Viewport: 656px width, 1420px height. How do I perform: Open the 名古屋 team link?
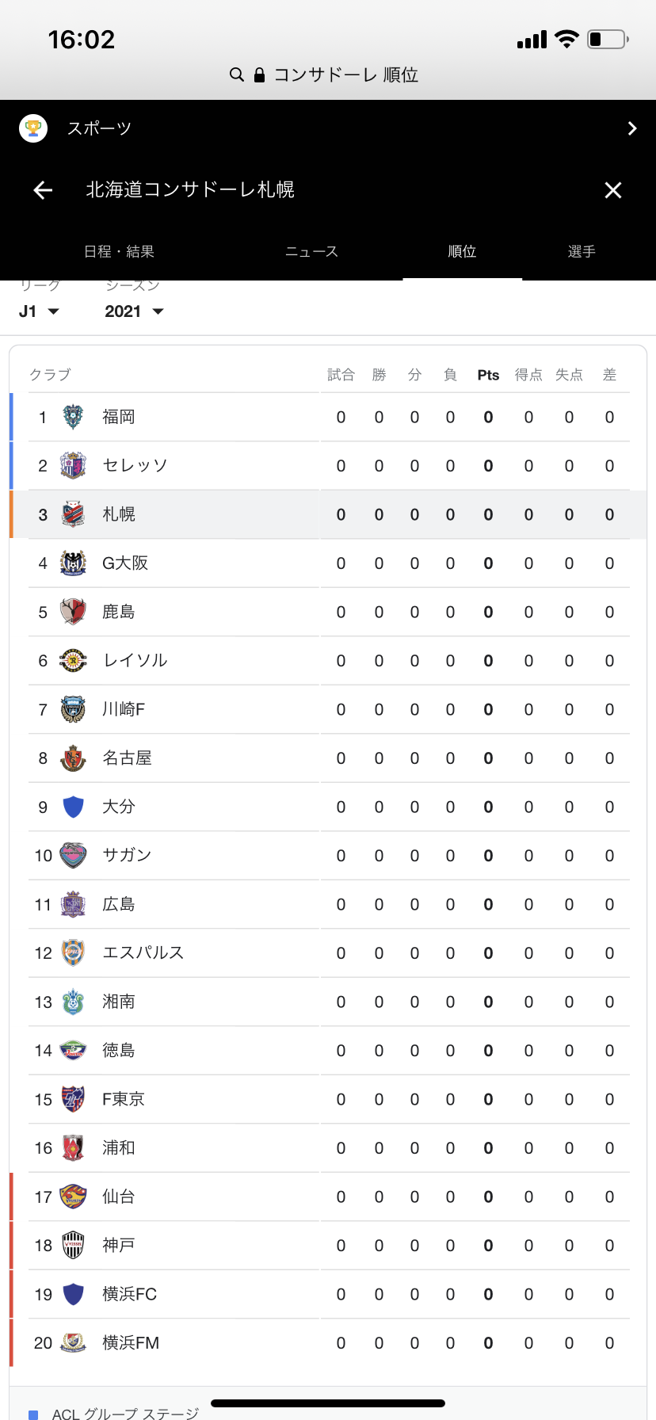[x=127, y=758]
